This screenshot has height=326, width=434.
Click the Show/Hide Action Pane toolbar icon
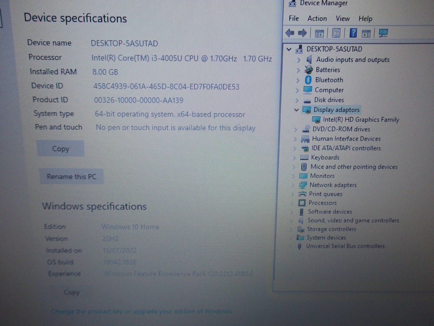point(366,34)
